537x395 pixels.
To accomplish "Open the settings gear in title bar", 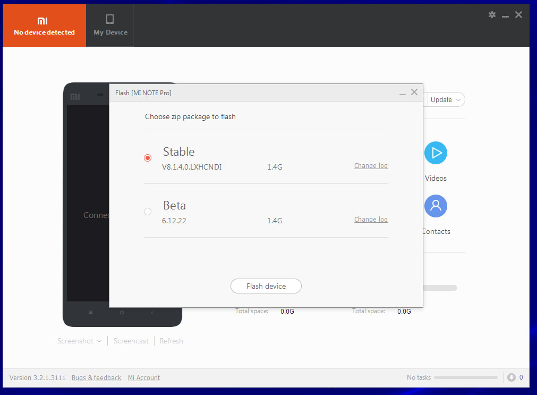I will point(492,15).
